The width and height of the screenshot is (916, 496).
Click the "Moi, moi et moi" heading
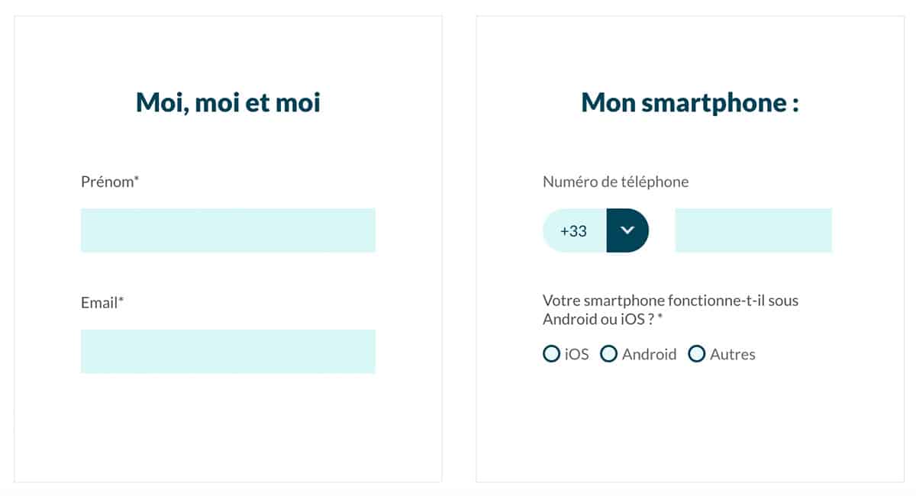(227, 102)
